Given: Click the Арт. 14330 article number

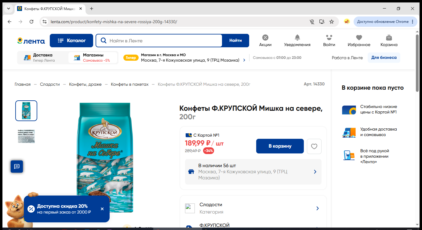Looking at the screenshot, I should [314, 84].
